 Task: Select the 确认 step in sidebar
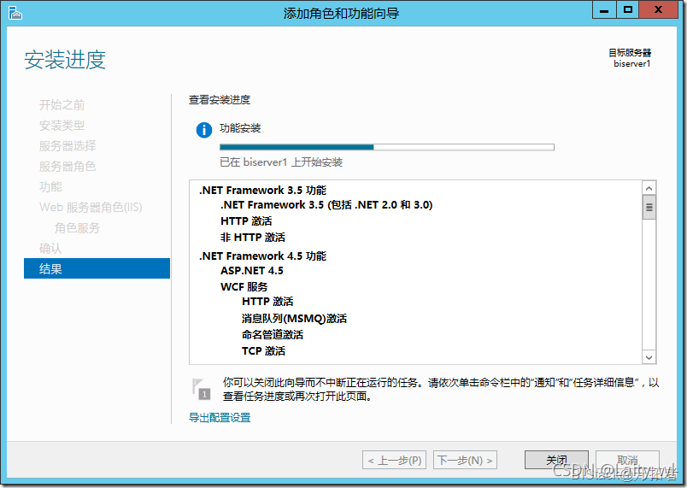[50, 249]
